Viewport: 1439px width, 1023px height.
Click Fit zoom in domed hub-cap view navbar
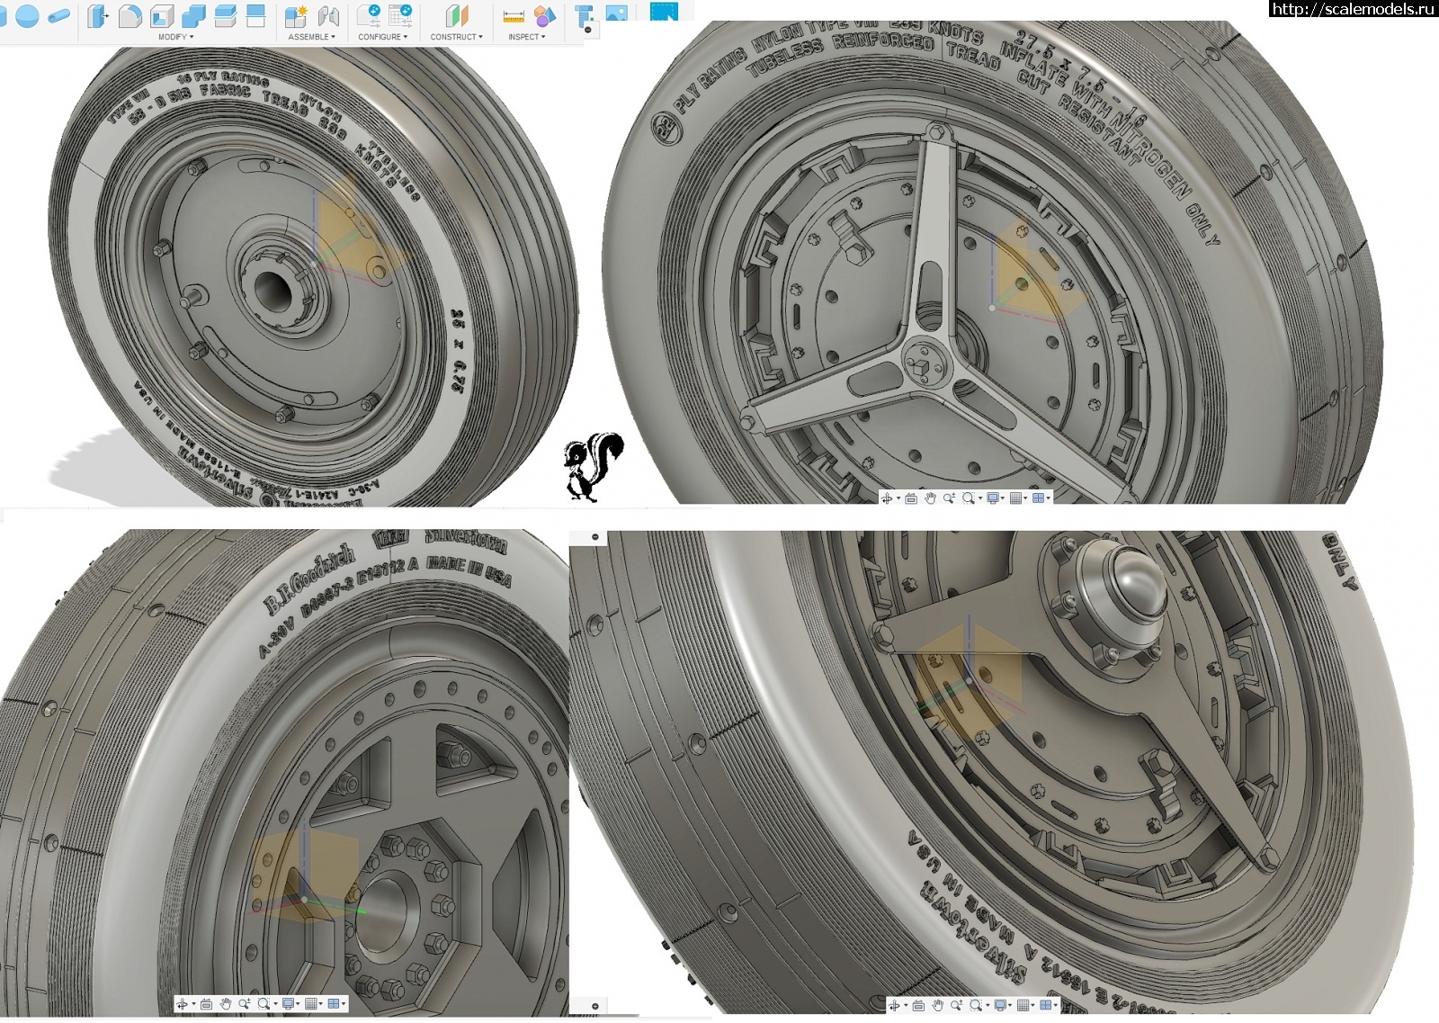[x=975, y=1005]
